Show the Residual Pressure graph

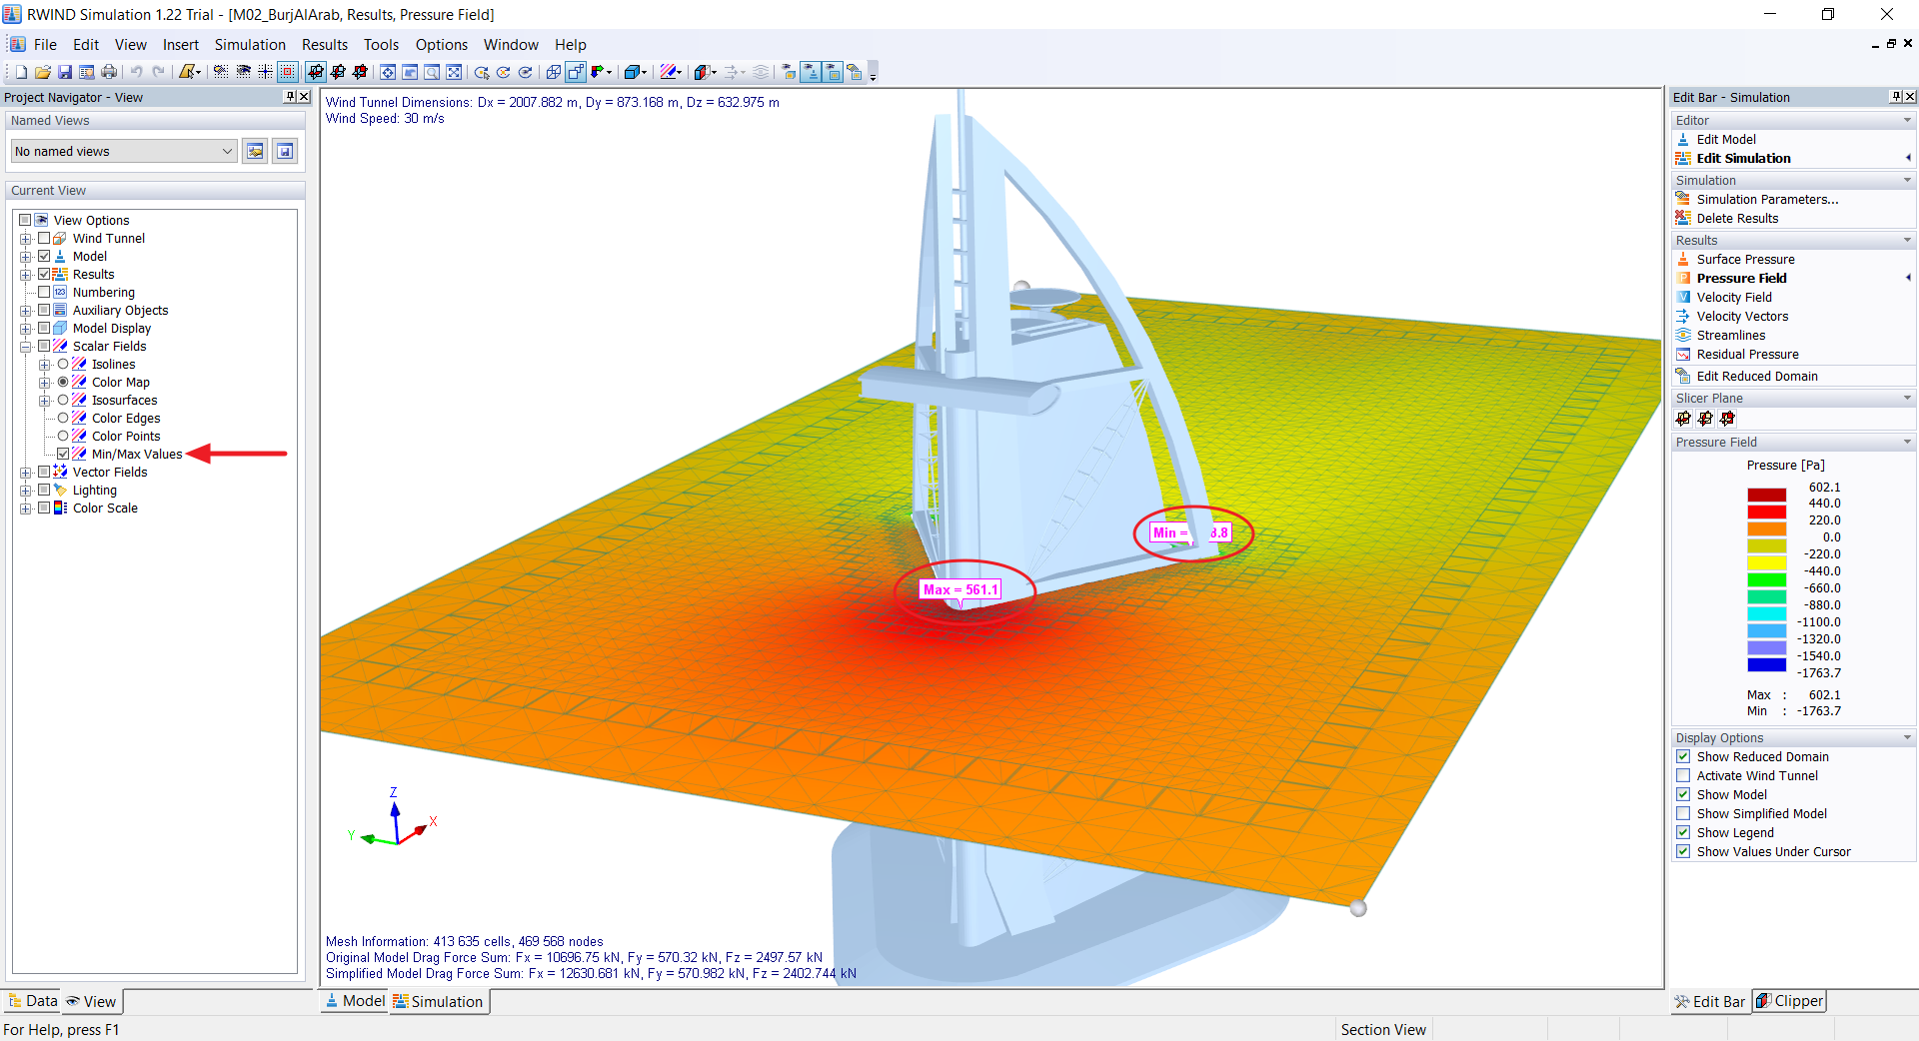click(1747, 354)
